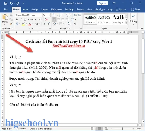145x131 pixels.
Task: Toggle Underline formatting
Action: 25,19
